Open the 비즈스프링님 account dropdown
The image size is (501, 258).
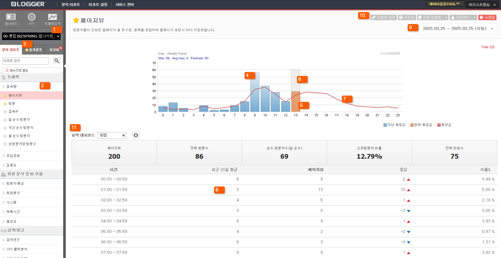click(482, 4)
